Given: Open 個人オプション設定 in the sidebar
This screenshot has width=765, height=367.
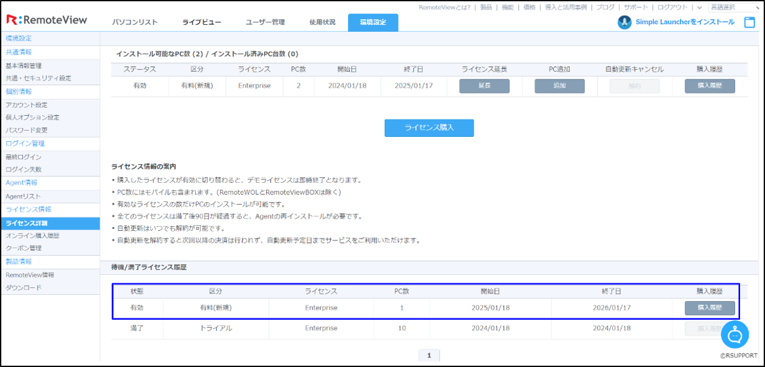Looking at the screenshot, I should (32, 118).
